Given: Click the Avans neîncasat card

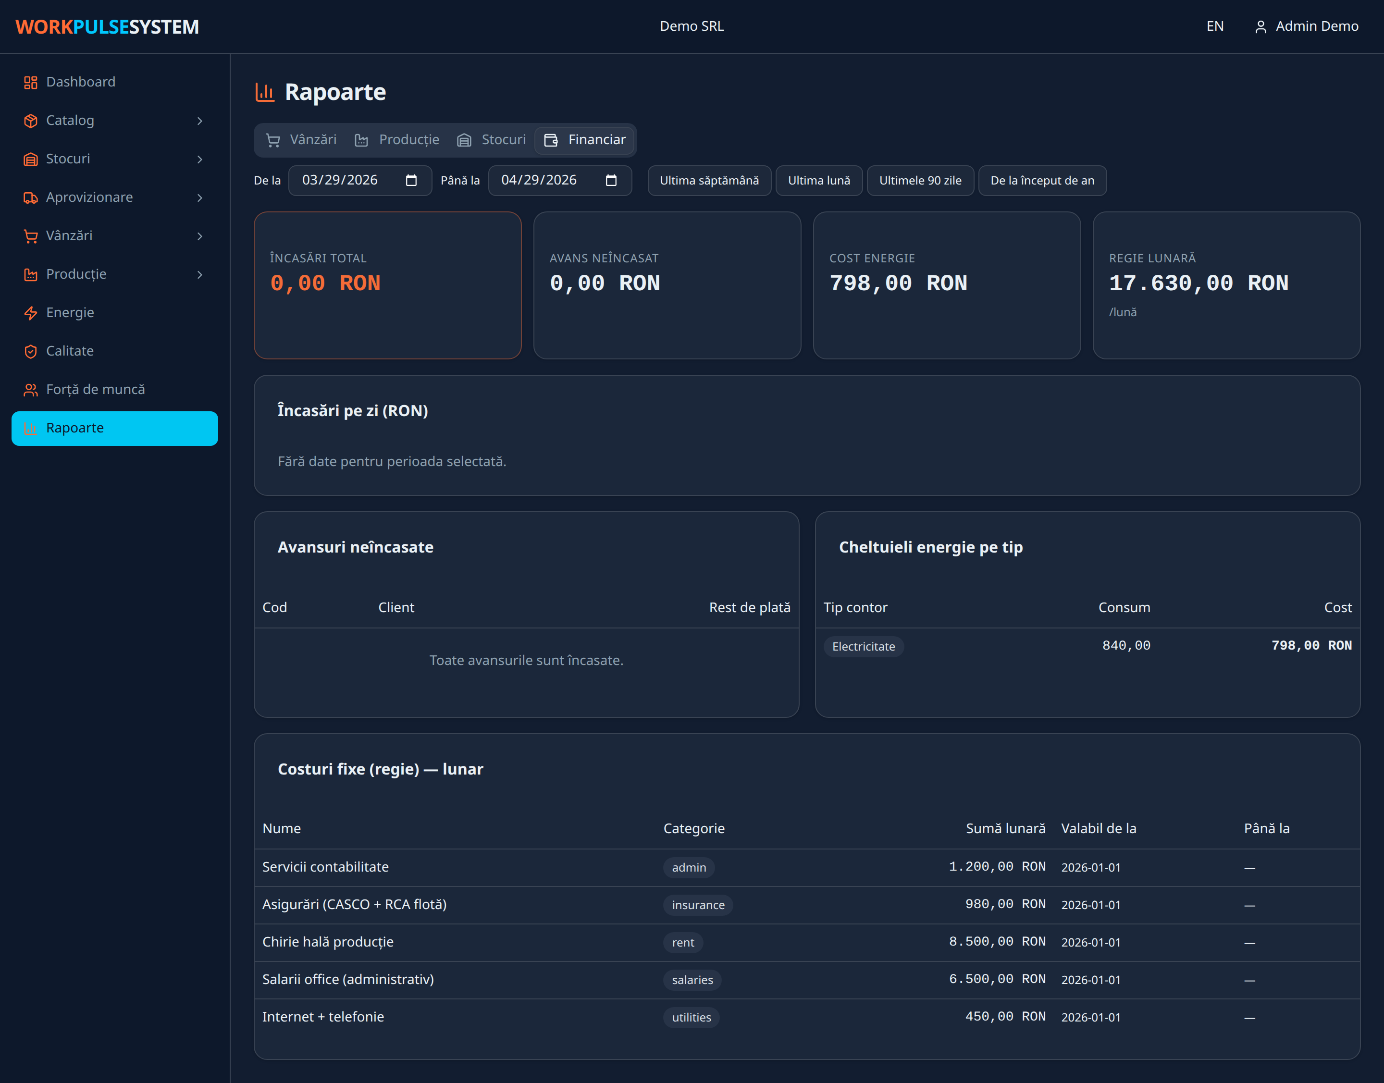Looking at the screenshot, I should pos(667,285).
